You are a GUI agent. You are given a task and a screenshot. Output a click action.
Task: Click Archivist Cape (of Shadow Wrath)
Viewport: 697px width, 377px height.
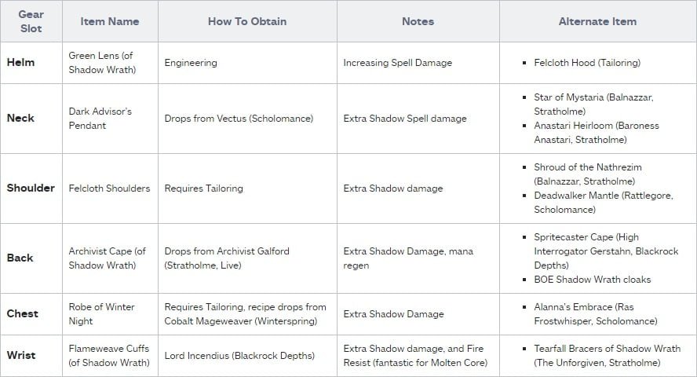coord(107,258)
